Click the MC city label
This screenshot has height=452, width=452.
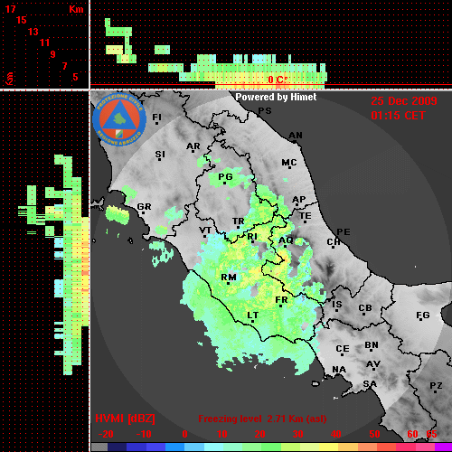point(289,163)
